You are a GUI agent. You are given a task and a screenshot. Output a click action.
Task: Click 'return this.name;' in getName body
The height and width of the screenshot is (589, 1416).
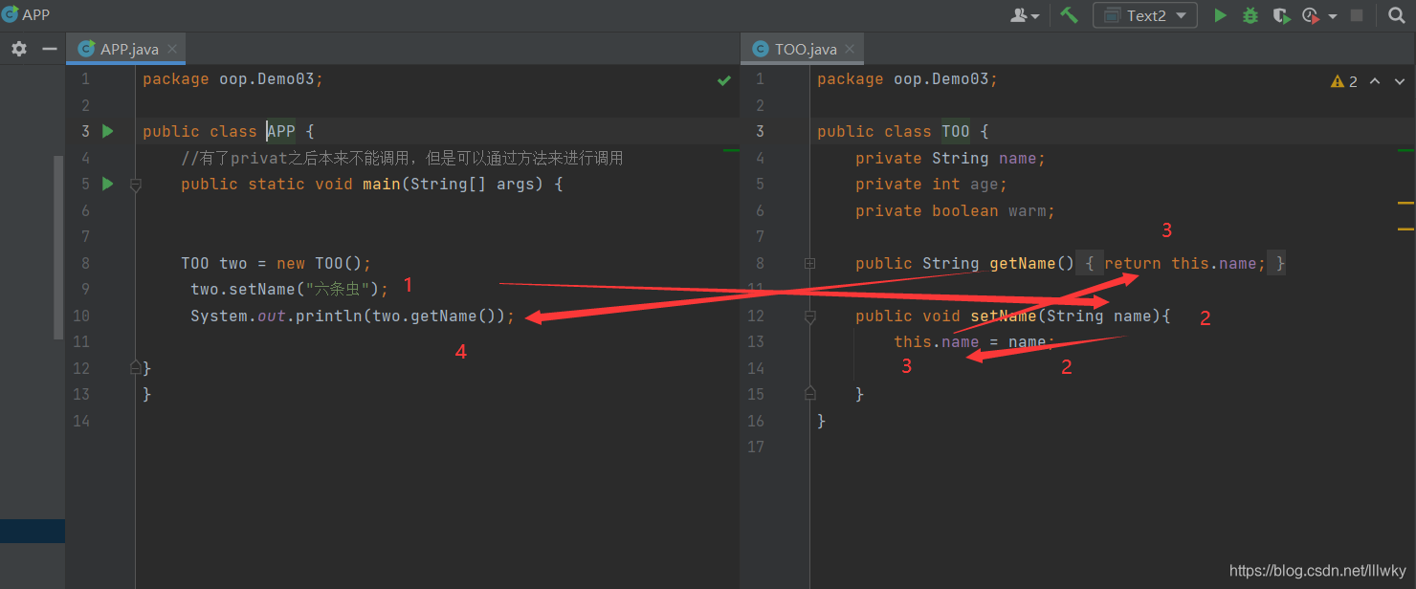pyautogui.click(x=1184, y=263)
